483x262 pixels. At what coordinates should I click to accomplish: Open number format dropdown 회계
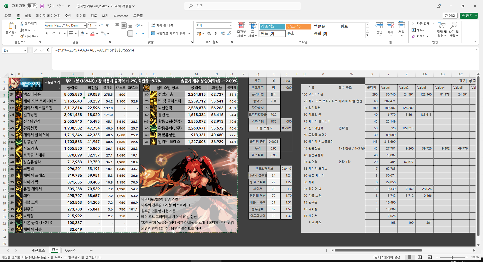[x=230, y=25]
